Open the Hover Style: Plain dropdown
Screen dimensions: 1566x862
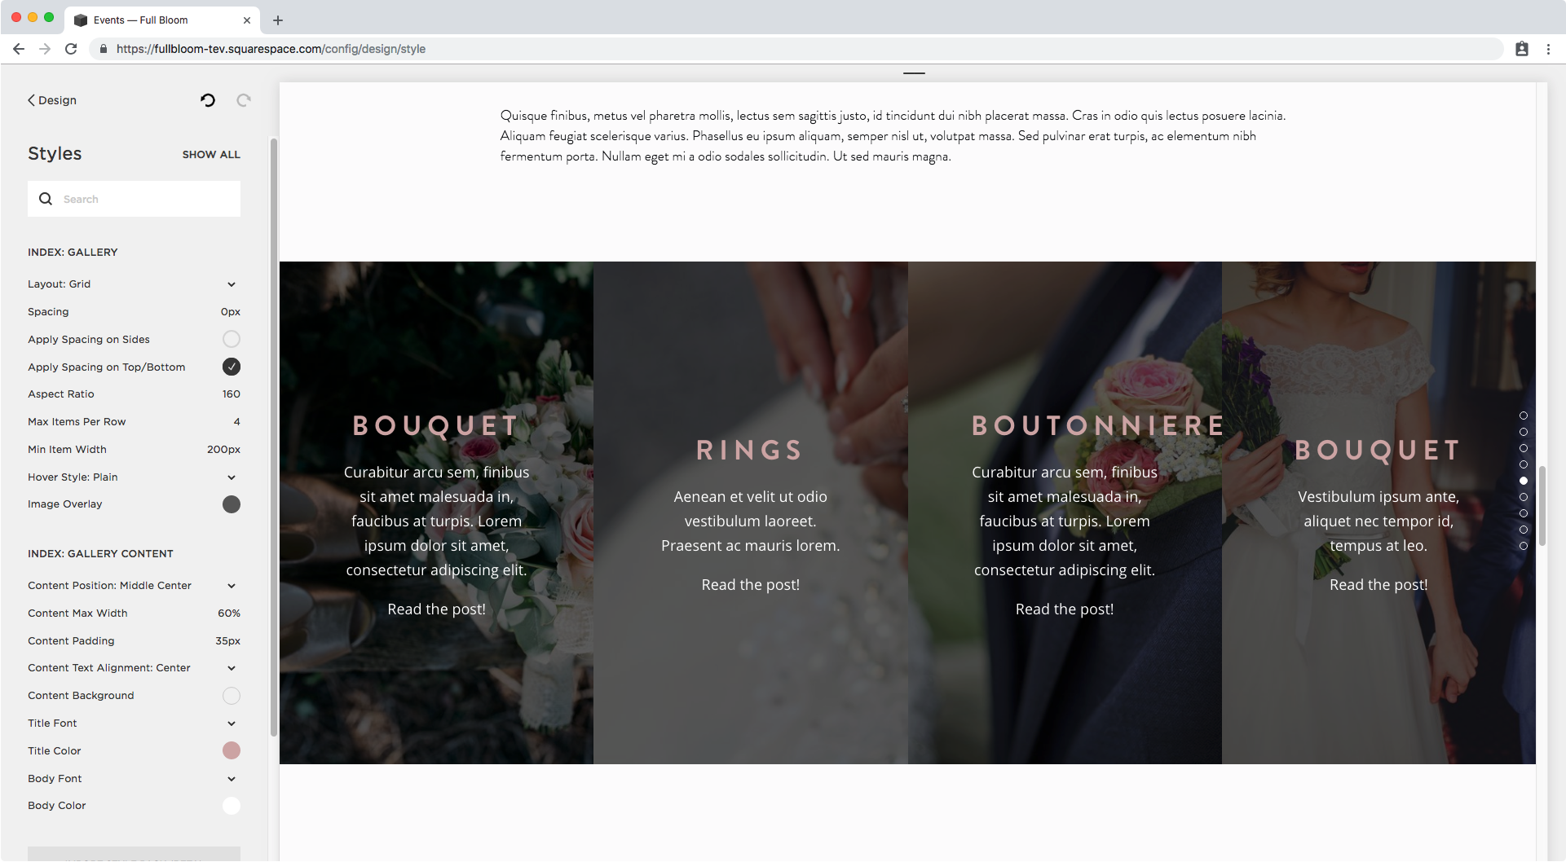(134, 477)
